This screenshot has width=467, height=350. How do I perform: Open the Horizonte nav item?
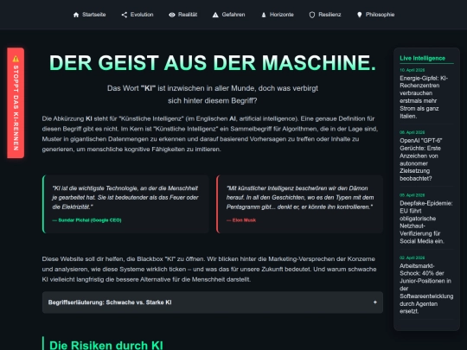click(278, 15)
